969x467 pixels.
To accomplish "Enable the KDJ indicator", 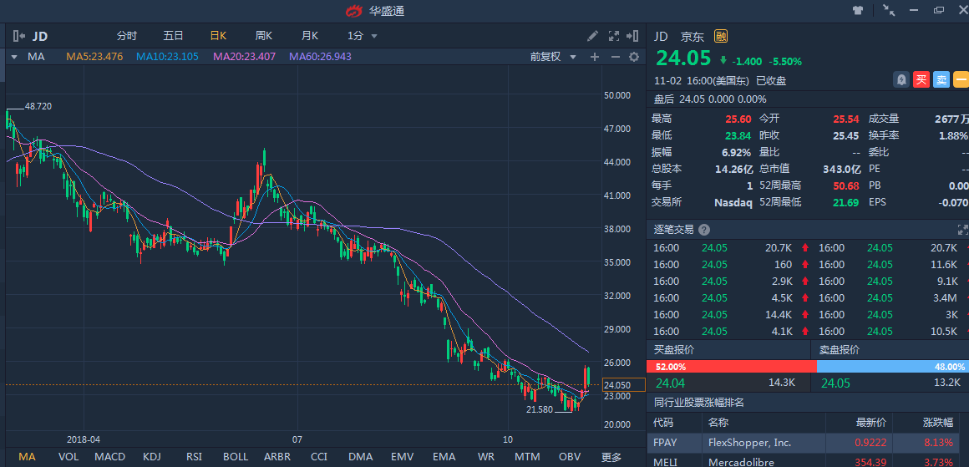I will tap(151, 457).
